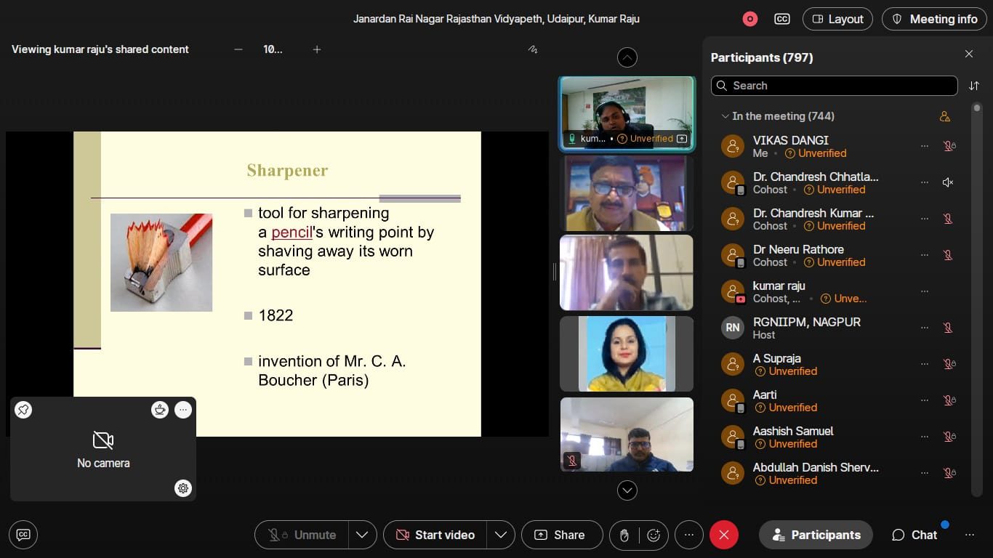
Task: Toggle captions button at bottom left
Action: click(x=23, y=535)
